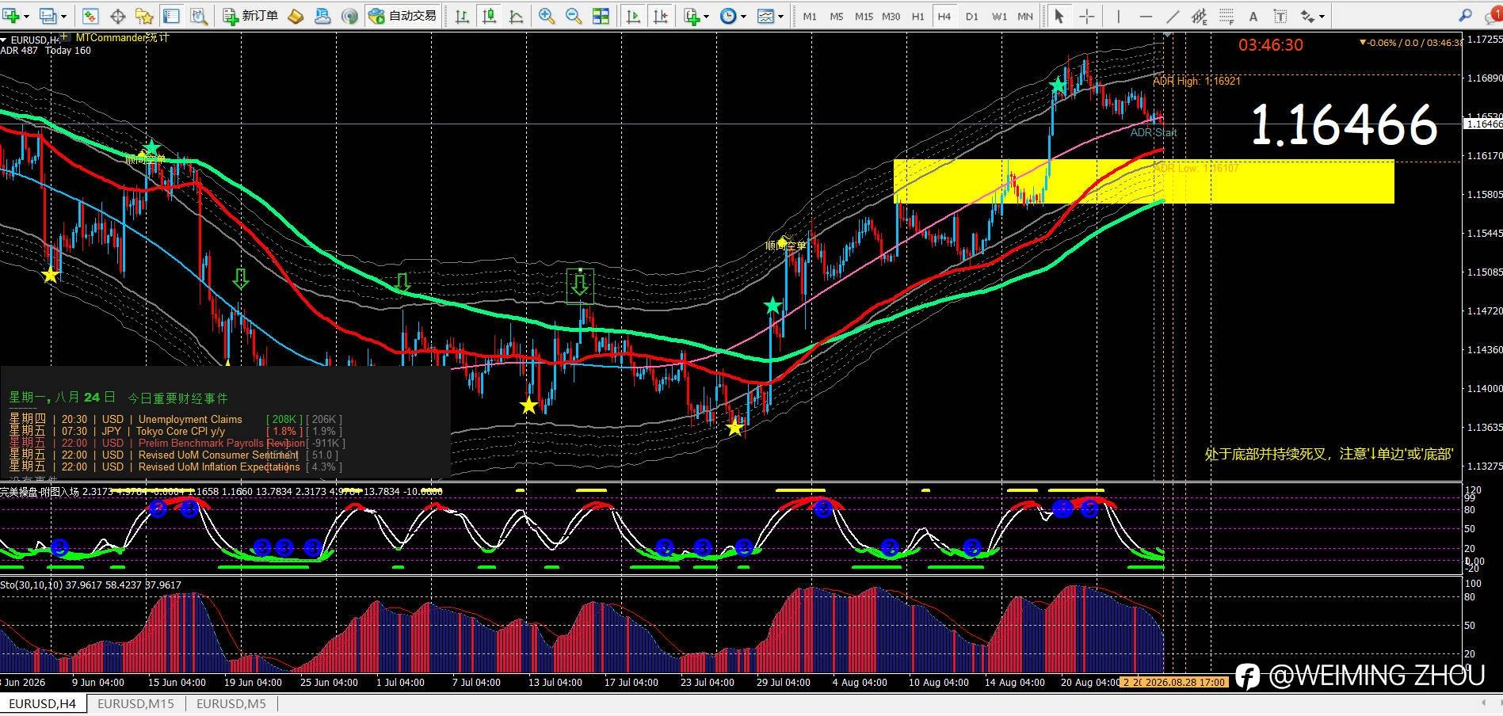Set timeframe to MN
Viewport: 1503px width, 716px height.
tap(1025, 16)
